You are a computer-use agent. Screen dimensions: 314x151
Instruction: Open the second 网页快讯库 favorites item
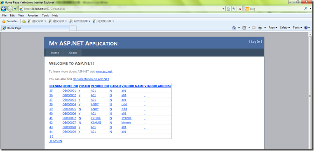pos(103,21)
